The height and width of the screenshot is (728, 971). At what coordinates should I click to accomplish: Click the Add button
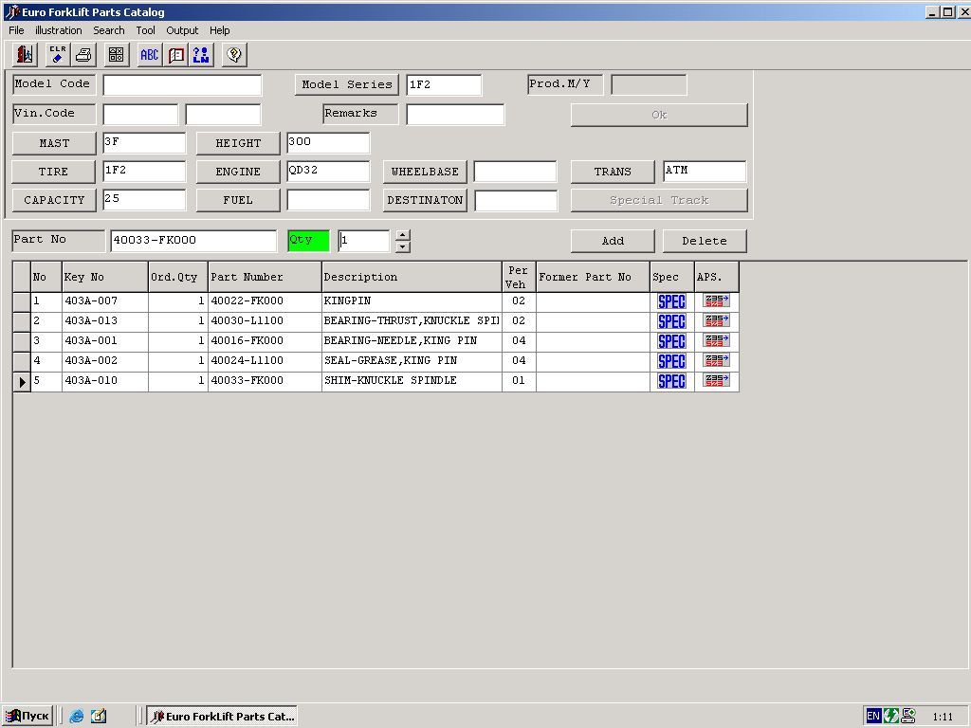[x=613, y=241]
